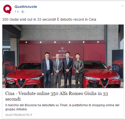The image size is (125, 119).
Task: Visit the QUATTRORUOTE.IT source link
Action: pyautogui.click(x=19, y=115)
